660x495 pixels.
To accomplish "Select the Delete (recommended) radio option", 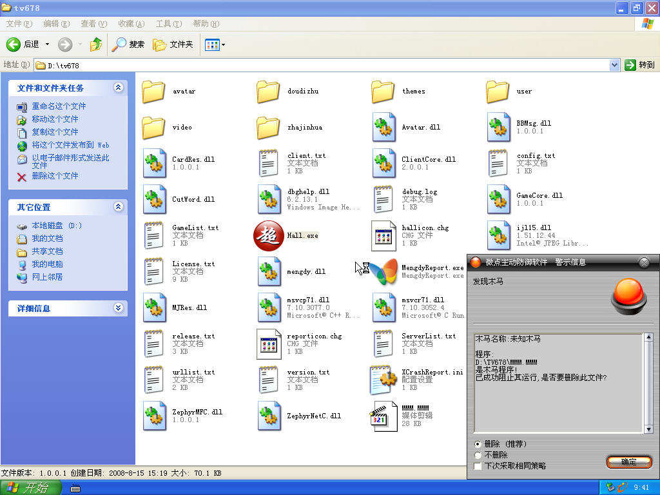I will click(x=478, y=444).
